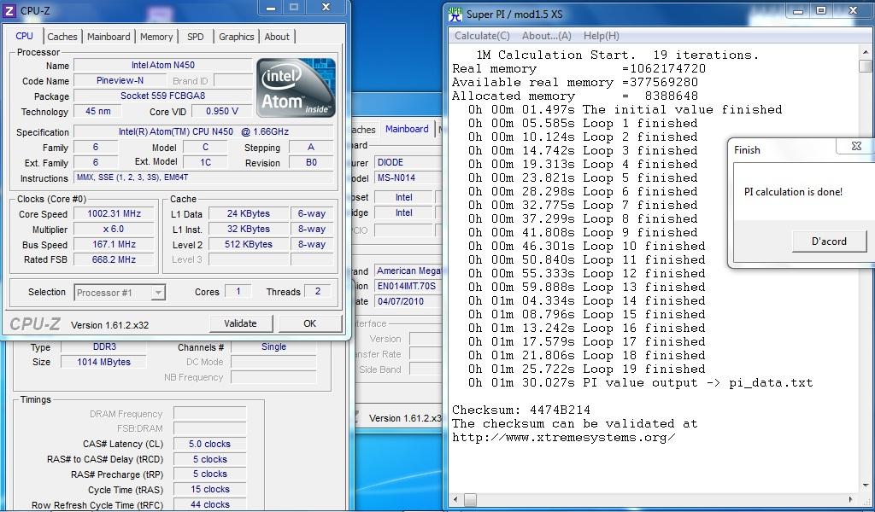Click the CPU-Z app icon in title bar

(9, 10)
